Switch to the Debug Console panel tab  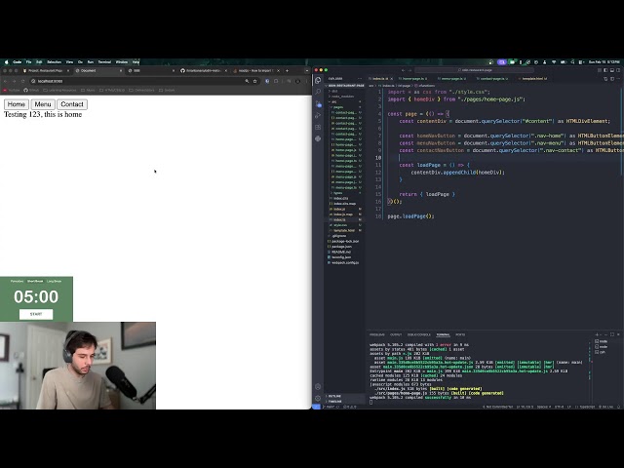(418, 334)
